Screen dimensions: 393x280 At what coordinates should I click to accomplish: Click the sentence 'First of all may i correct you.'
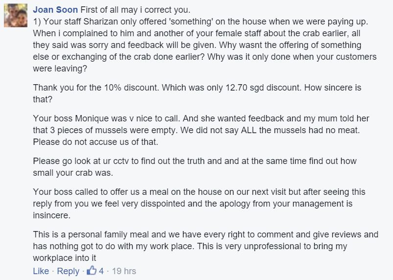tap(136, 10)
